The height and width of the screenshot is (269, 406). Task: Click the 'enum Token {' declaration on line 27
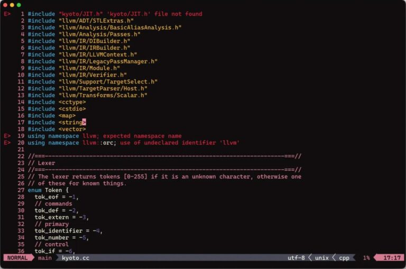[48, 190]
